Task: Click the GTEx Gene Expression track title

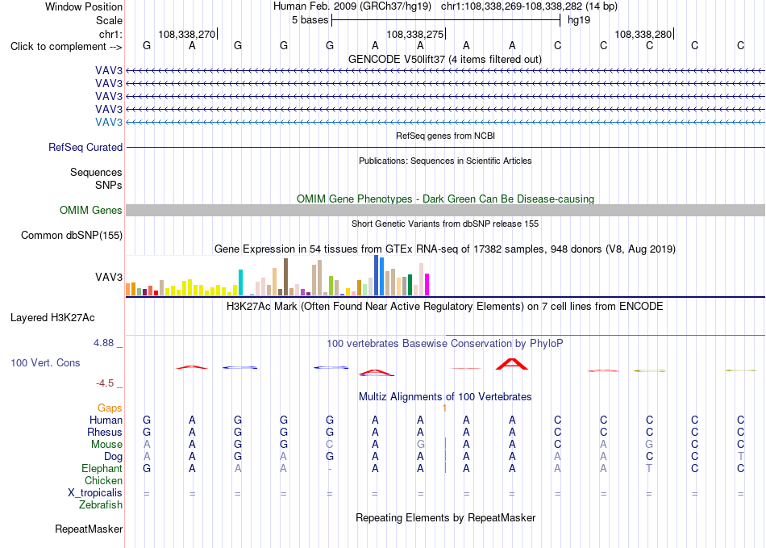Action: click(x=444, y=249)
